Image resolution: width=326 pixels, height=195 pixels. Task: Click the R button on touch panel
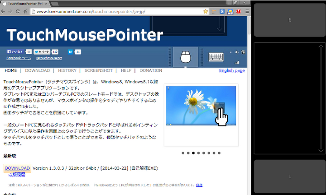click(289, 20)
